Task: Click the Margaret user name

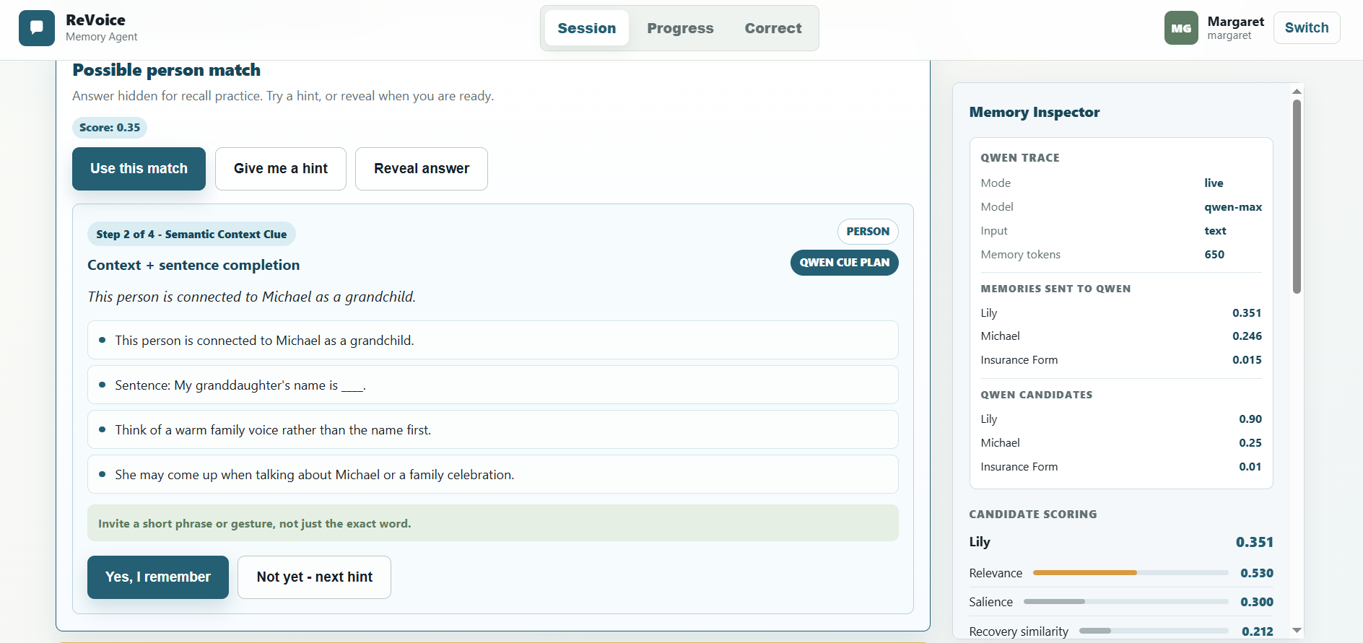Action: (x=1236, y=22)
